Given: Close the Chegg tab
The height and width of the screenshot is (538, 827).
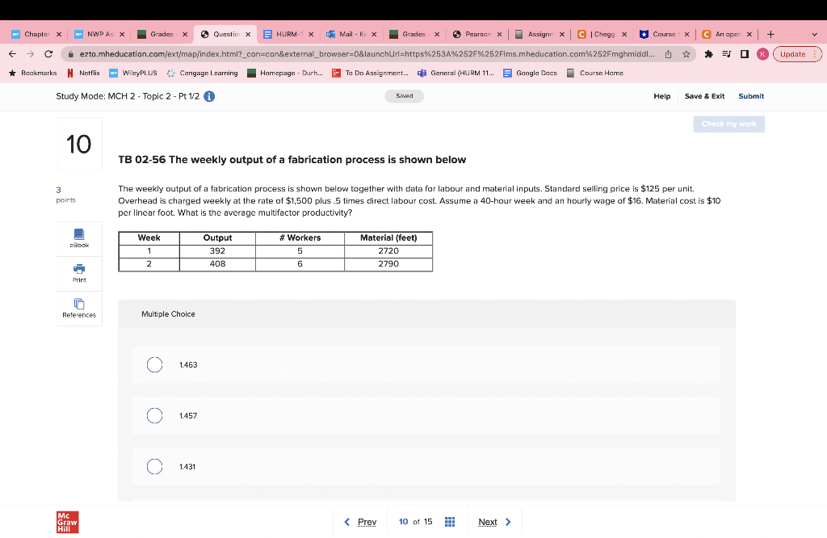Looking at the screenshot, I should pos(624,34).
